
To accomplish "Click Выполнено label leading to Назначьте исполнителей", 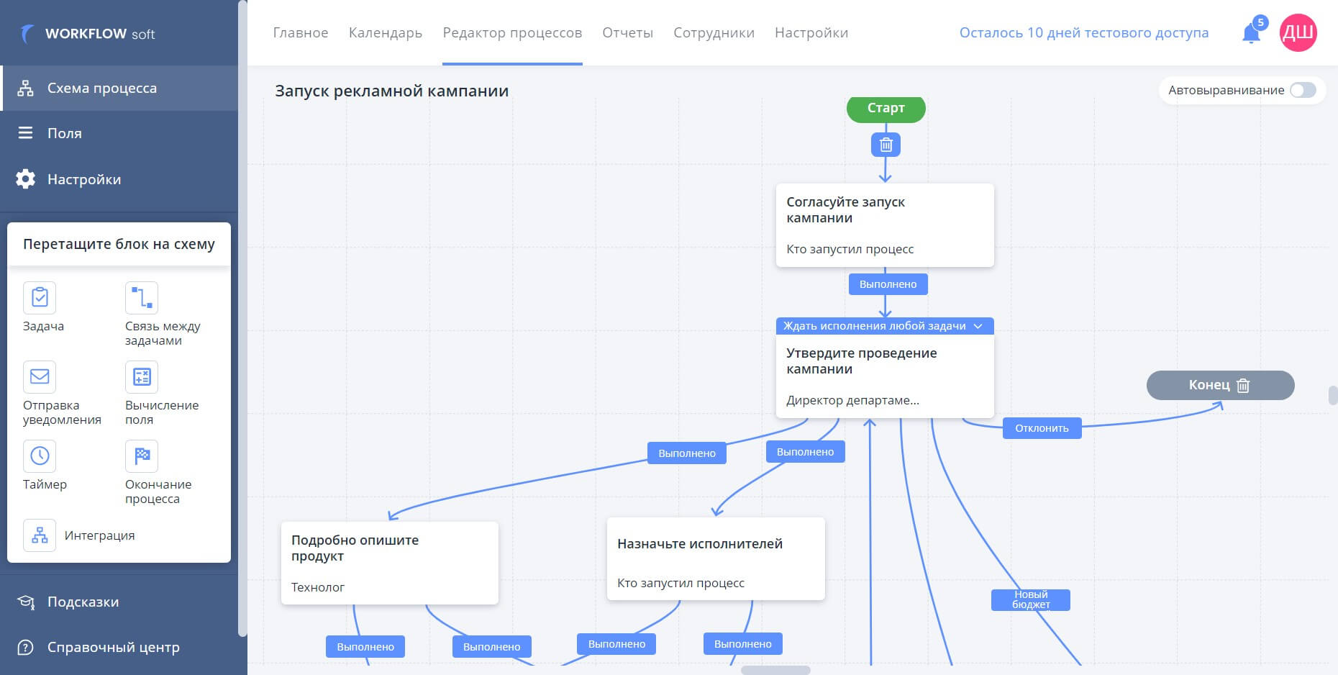I will coord(805,452).
